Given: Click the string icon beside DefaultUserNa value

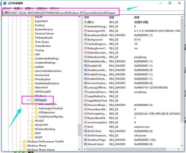Looking at the screenshot, I should tap(85, 57).
